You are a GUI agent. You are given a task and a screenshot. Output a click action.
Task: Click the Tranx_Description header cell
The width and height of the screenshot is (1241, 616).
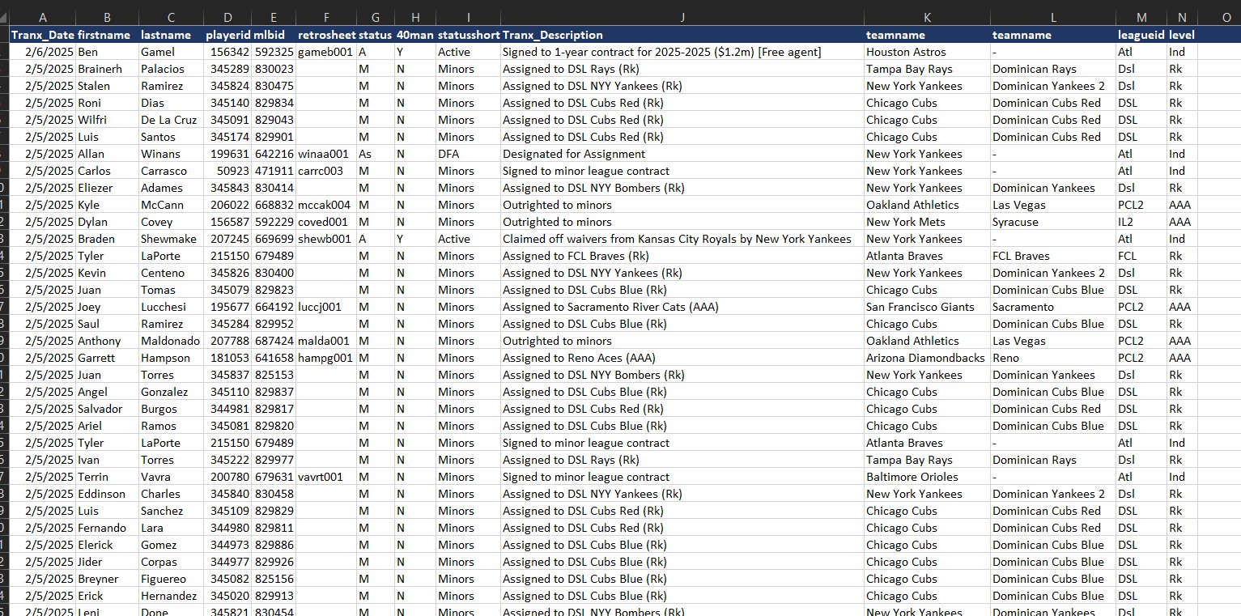[553, 35]
